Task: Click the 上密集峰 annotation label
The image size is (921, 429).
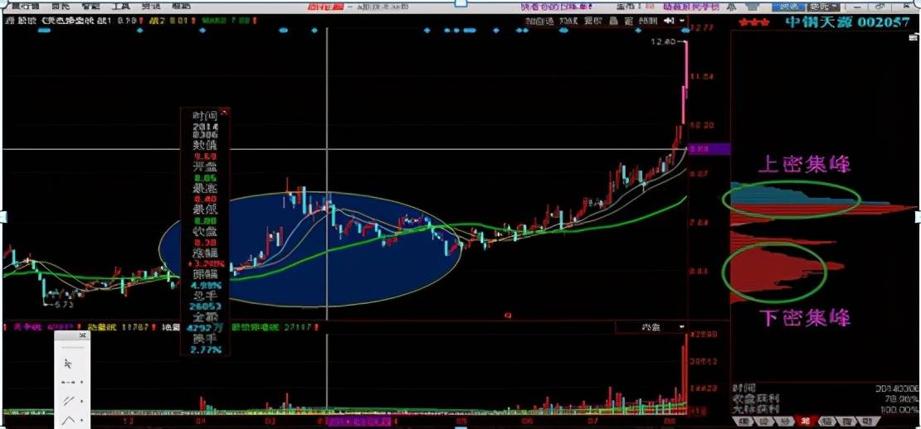Action: coord(805,166)
